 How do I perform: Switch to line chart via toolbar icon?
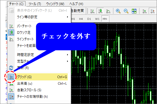click(108, 11)
